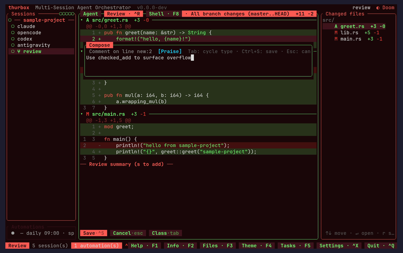Click the src/ folder in Changed files
403x253 pixels.
pos(328,20)
